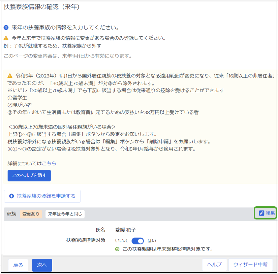Click the plus icon in 扶養家族の登録を申請する

11,196
